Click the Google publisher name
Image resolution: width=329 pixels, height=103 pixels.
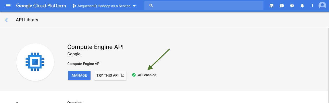pos(74,54)
